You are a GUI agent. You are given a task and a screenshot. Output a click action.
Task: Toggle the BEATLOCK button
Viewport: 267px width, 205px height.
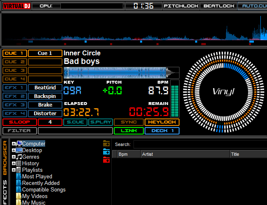[219, 6]
